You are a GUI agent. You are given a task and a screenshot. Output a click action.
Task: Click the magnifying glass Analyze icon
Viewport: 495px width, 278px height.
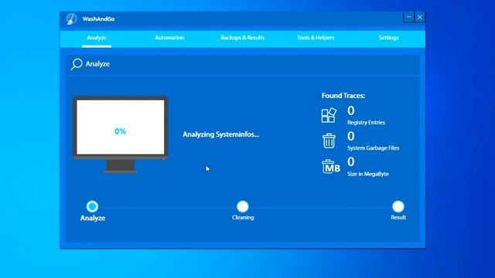77,64
